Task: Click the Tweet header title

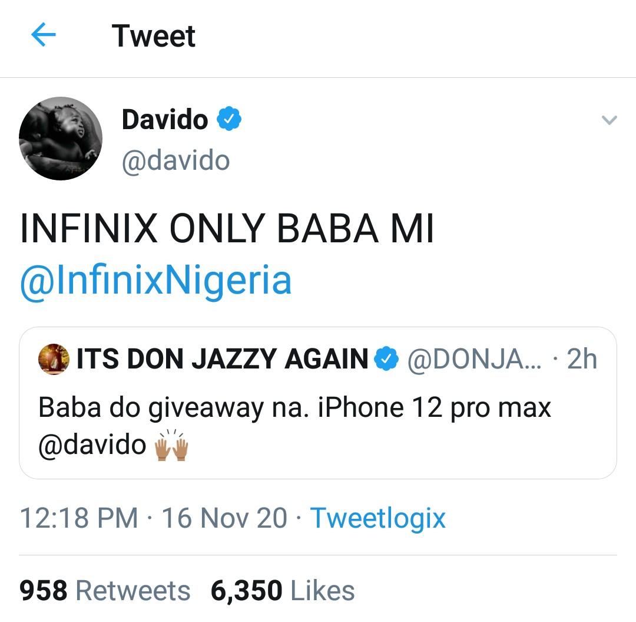Action: click(x=153, y=36)
